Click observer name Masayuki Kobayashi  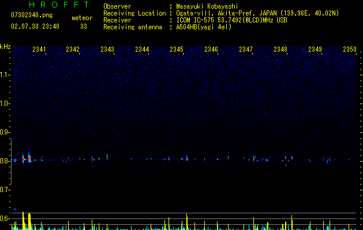pyautogui.click(x=207, y=6)
